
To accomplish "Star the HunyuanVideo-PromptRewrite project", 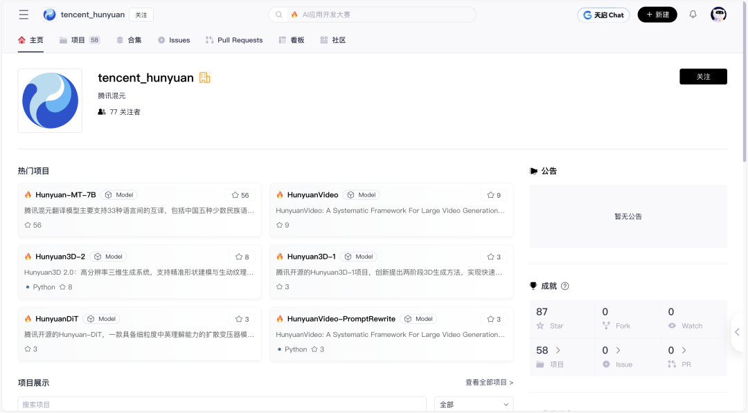I will 494,319.
